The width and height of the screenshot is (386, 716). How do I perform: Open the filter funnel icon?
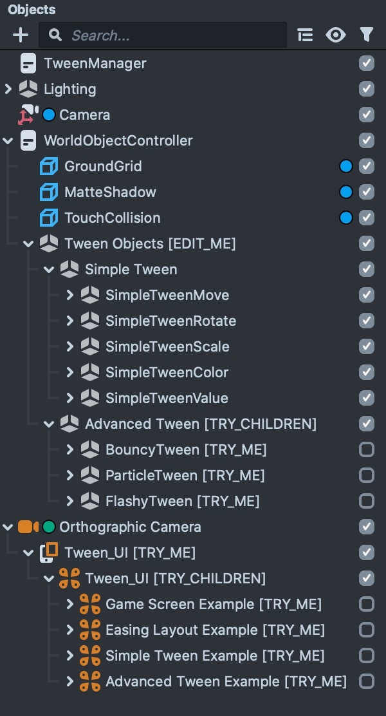click(x=367, y=35)
